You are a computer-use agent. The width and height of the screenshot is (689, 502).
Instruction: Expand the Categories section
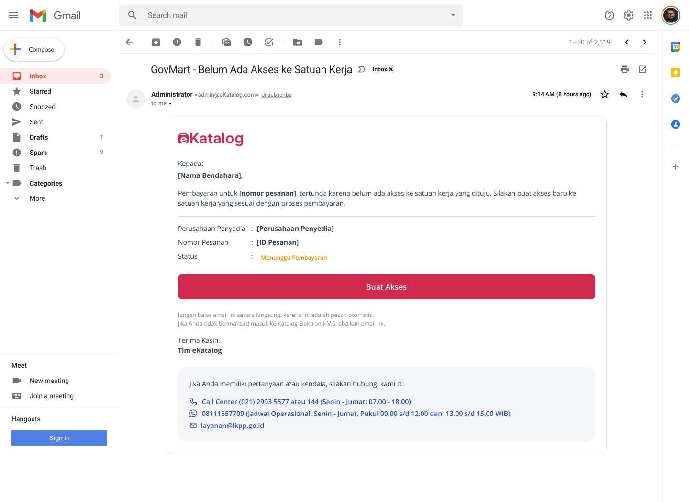pyautogui.click(x=8, y=183)
